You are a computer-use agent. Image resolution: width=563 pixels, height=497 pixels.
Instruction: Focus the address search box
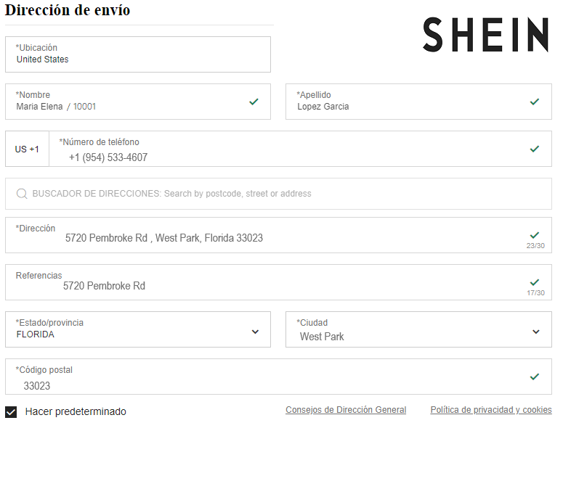coord(283,194)
